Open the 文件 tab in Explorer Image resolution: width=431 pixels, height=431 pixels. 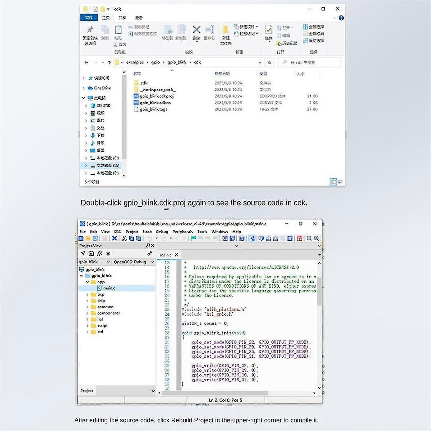click(x=89, y=18)
